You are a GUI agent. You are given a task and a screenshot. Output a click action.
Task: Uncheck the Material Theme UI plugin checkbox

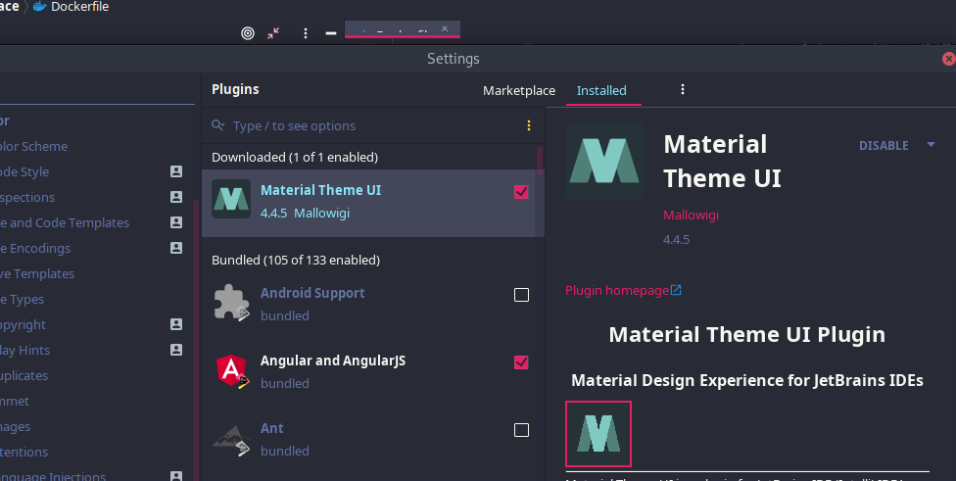521,192
